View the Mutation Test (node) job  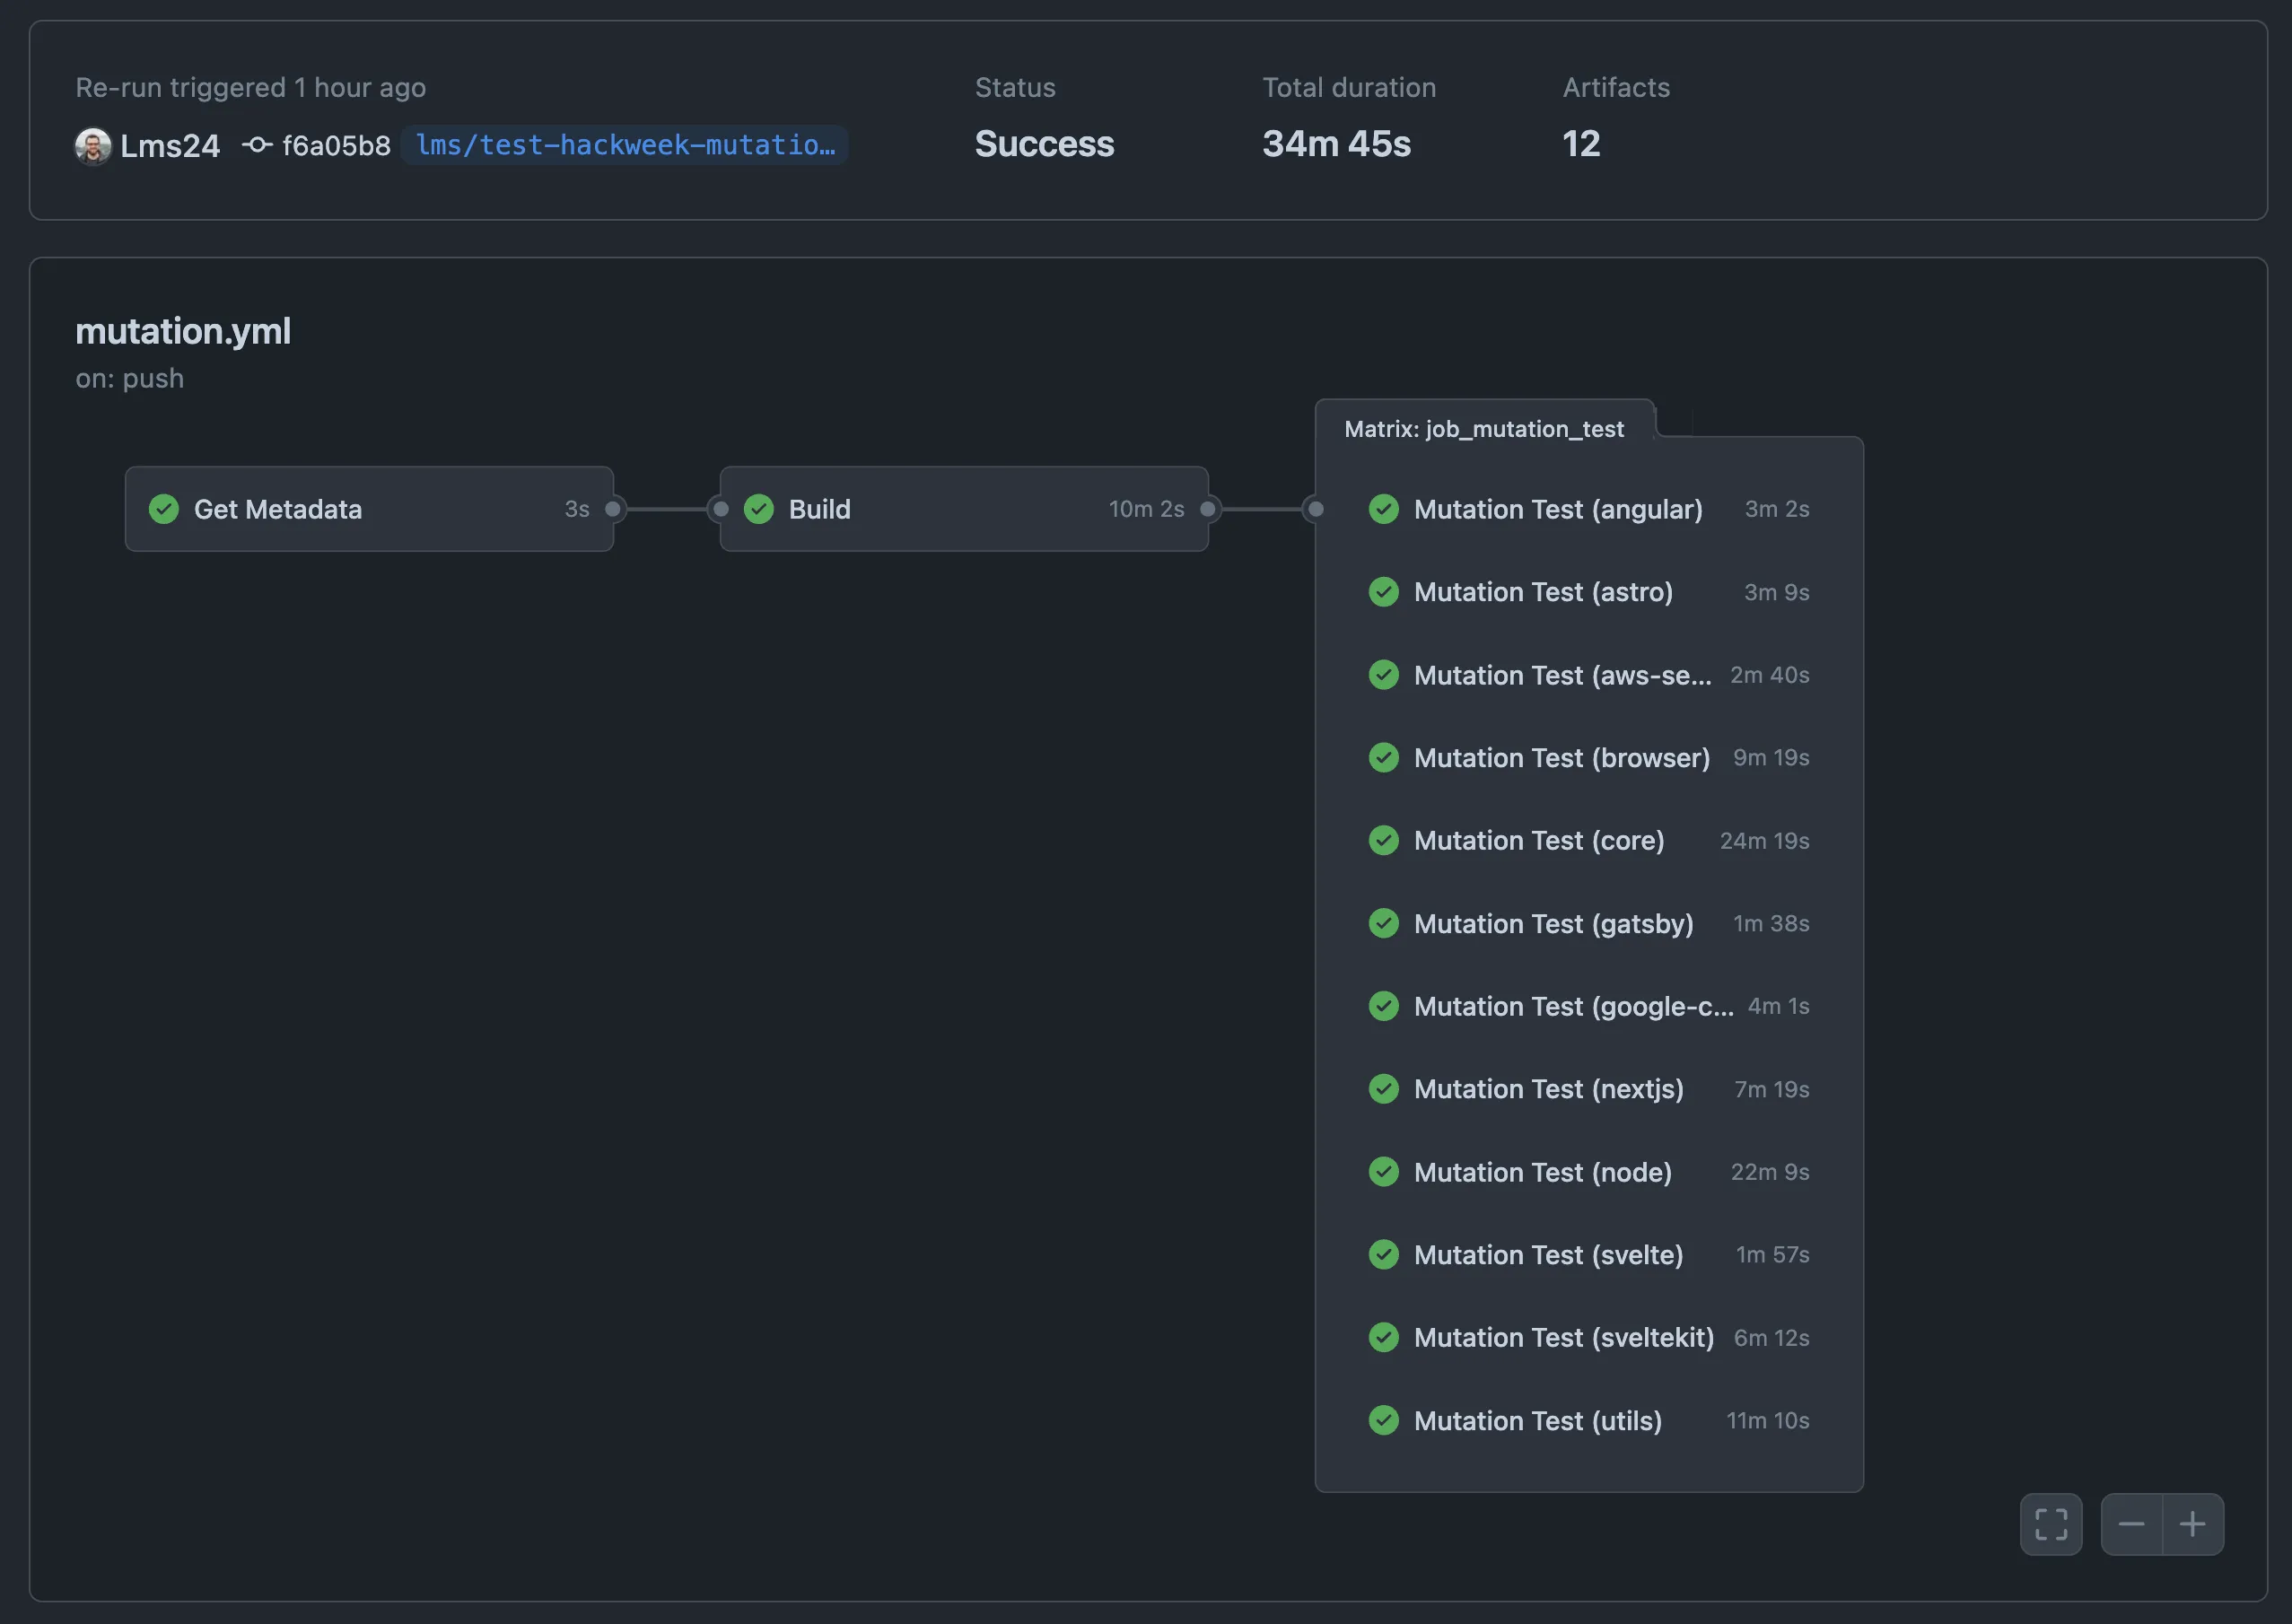[x=1542, y=1171]
